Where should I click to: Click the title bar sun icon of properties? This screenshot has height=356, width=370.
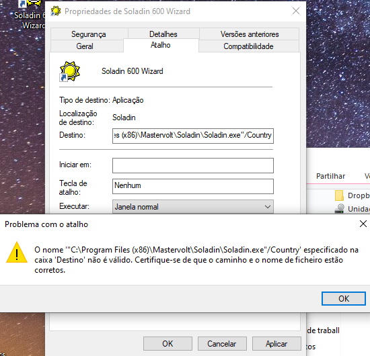tap(56, 11)
